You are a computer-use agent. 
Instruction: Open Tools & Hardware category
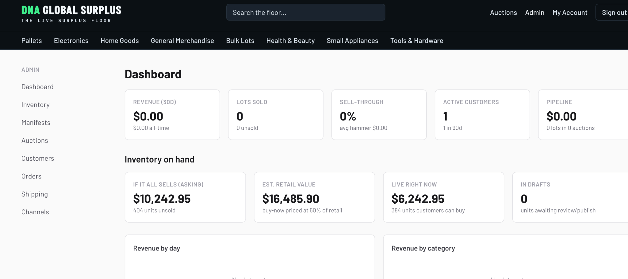417,40
